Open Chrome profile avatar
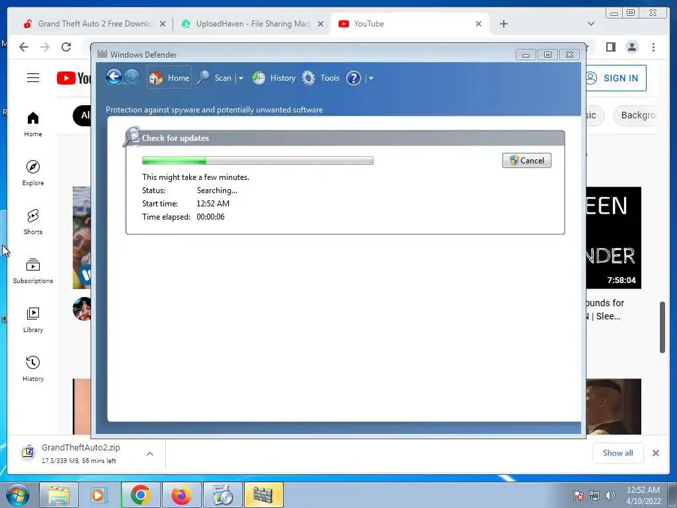Viewport: 677px width, 508px height. (x=632, y=47)
